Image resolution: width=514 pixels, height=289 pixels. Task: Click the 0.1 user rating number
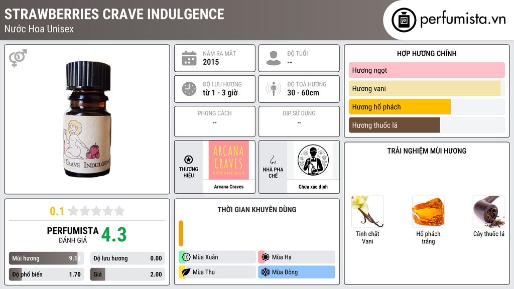(57, 211)
